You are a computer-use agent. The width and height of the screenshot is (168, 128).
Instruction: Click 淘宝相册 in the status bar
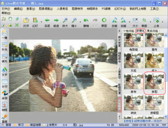35,125
